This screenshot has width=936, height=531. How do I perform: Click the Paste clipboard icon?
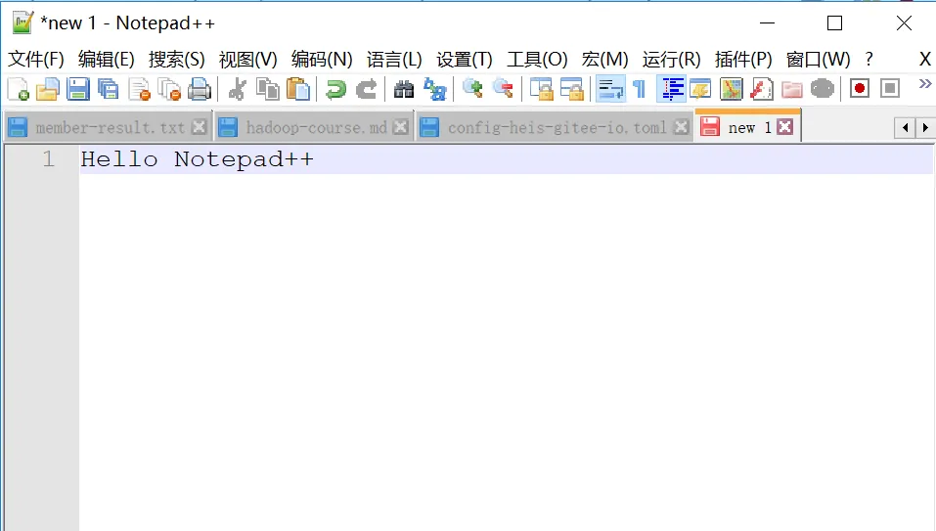(x=298, y=90)
